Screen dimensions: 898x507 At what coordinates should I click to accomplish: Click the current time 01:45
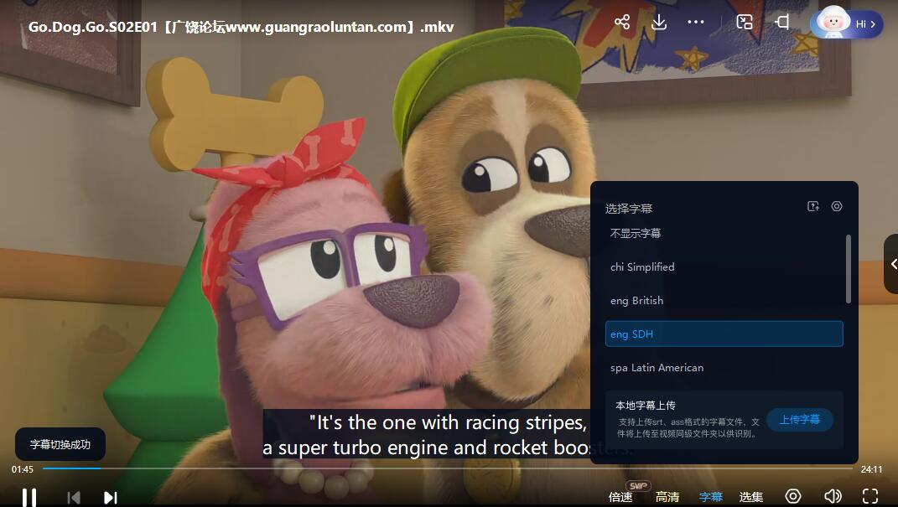(x=23, y=469)
